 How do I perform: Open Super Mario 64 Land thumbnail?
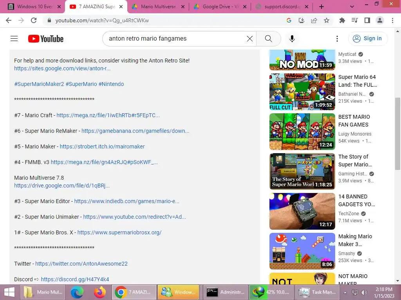[x=302, y=92]
